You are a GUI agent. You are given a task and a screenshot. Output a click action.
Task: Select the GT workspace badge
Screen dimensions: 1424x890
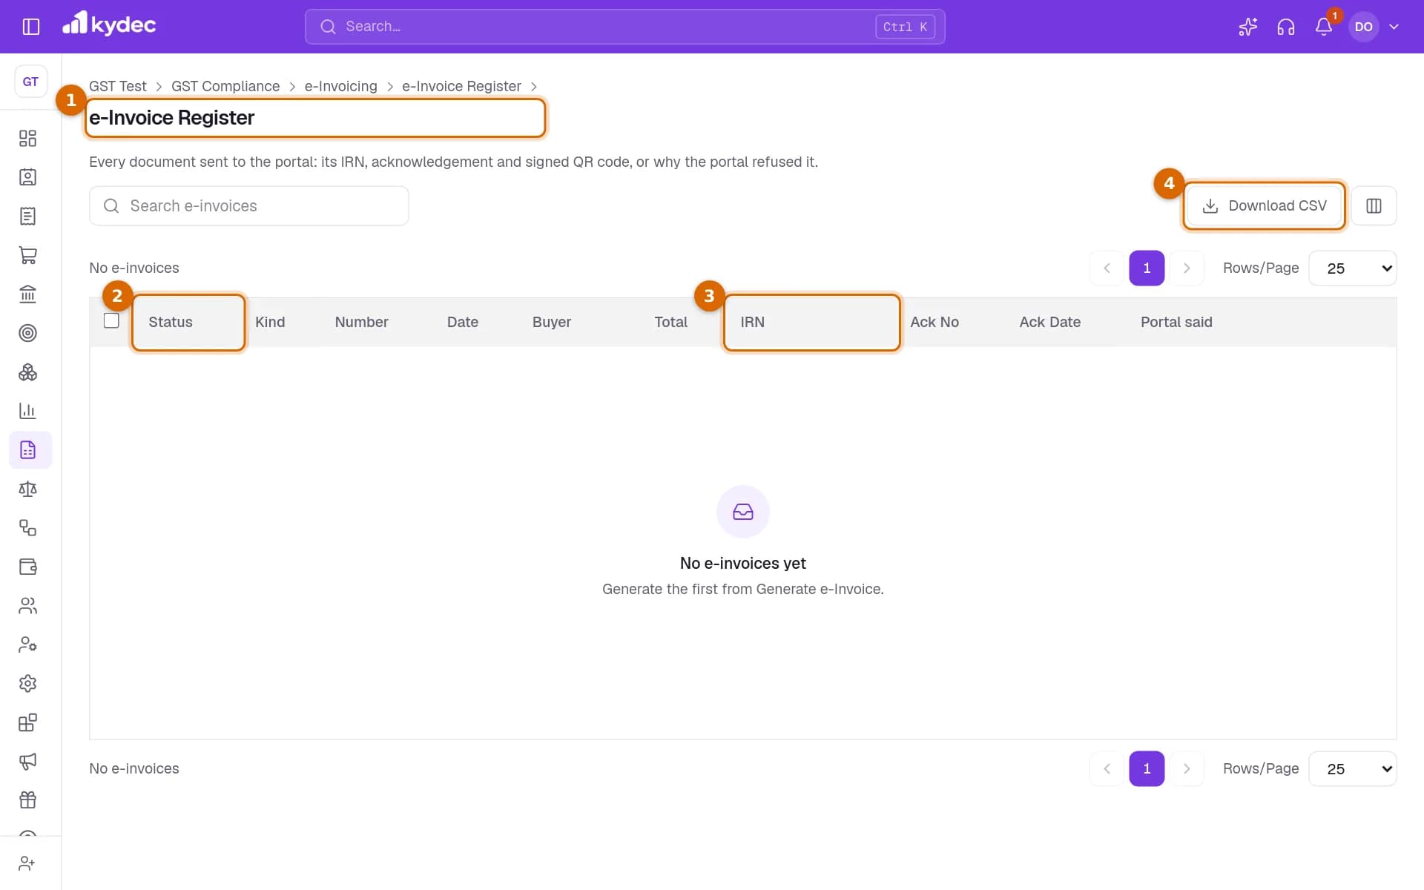tap(30, 82)
